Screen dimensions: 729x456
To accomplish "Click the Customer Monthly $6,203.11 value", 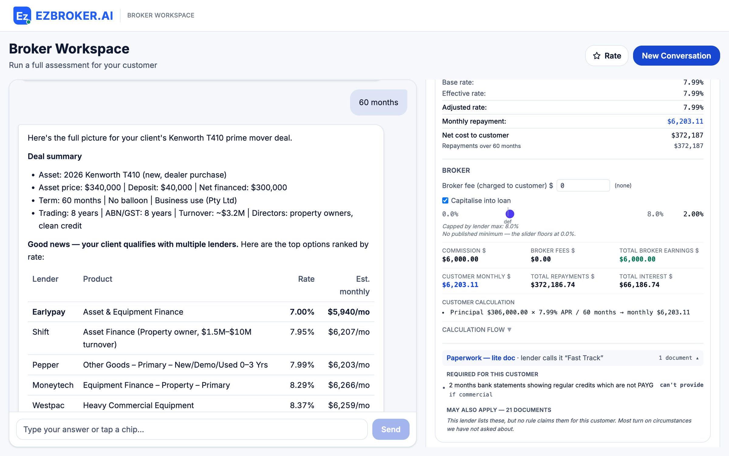I will [x=460, y=285].
